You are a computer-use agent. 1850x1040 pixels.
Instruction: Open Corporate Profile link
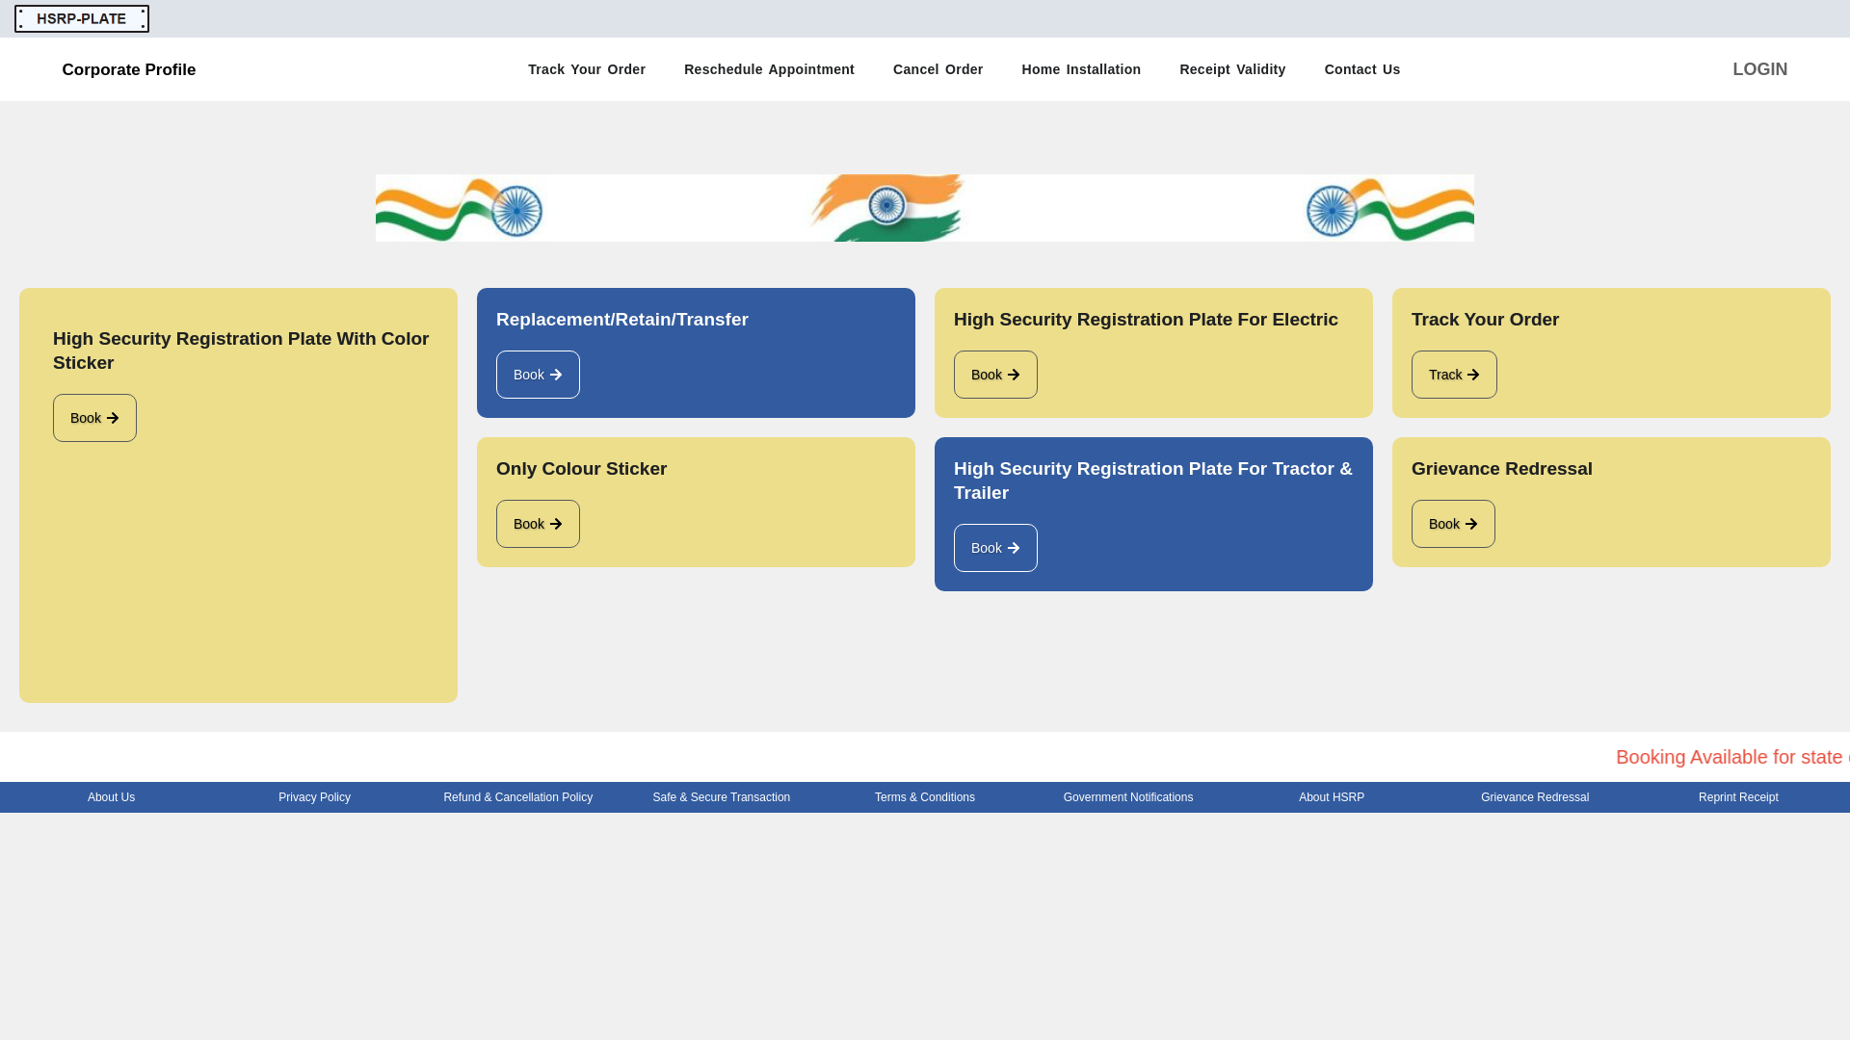[x=129, y=69]
